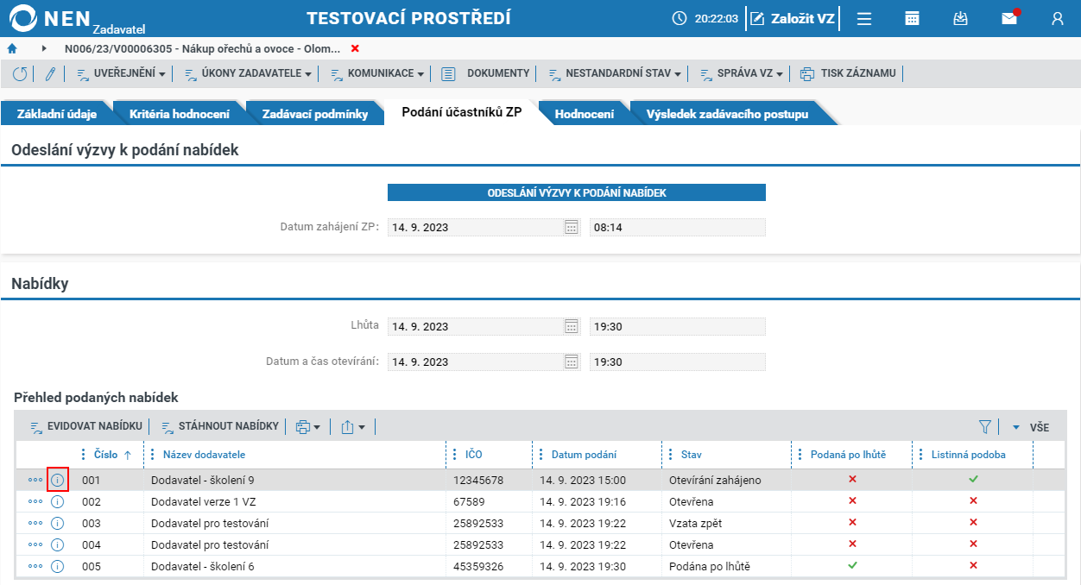Click status text Vzata zpět
Viewport: 1081px width, 585px height.
pos(695,523)
